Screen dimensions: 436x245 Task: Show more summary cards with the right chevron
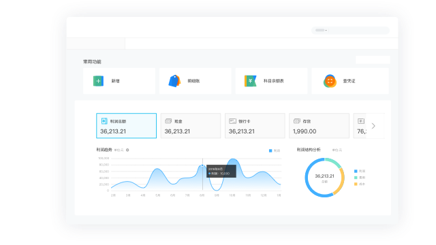pyautogui.click(x=373, y=126)
